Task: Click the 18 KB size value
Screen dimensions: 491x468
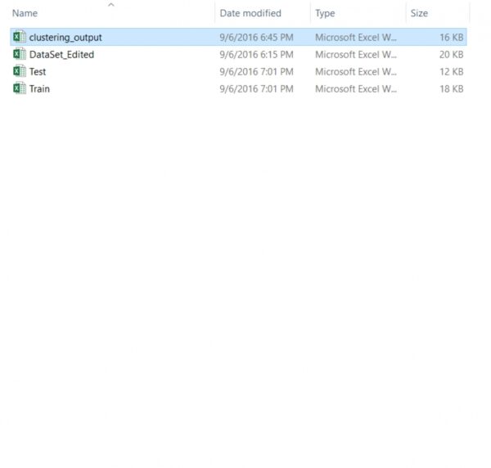Action: pos(451,89)
